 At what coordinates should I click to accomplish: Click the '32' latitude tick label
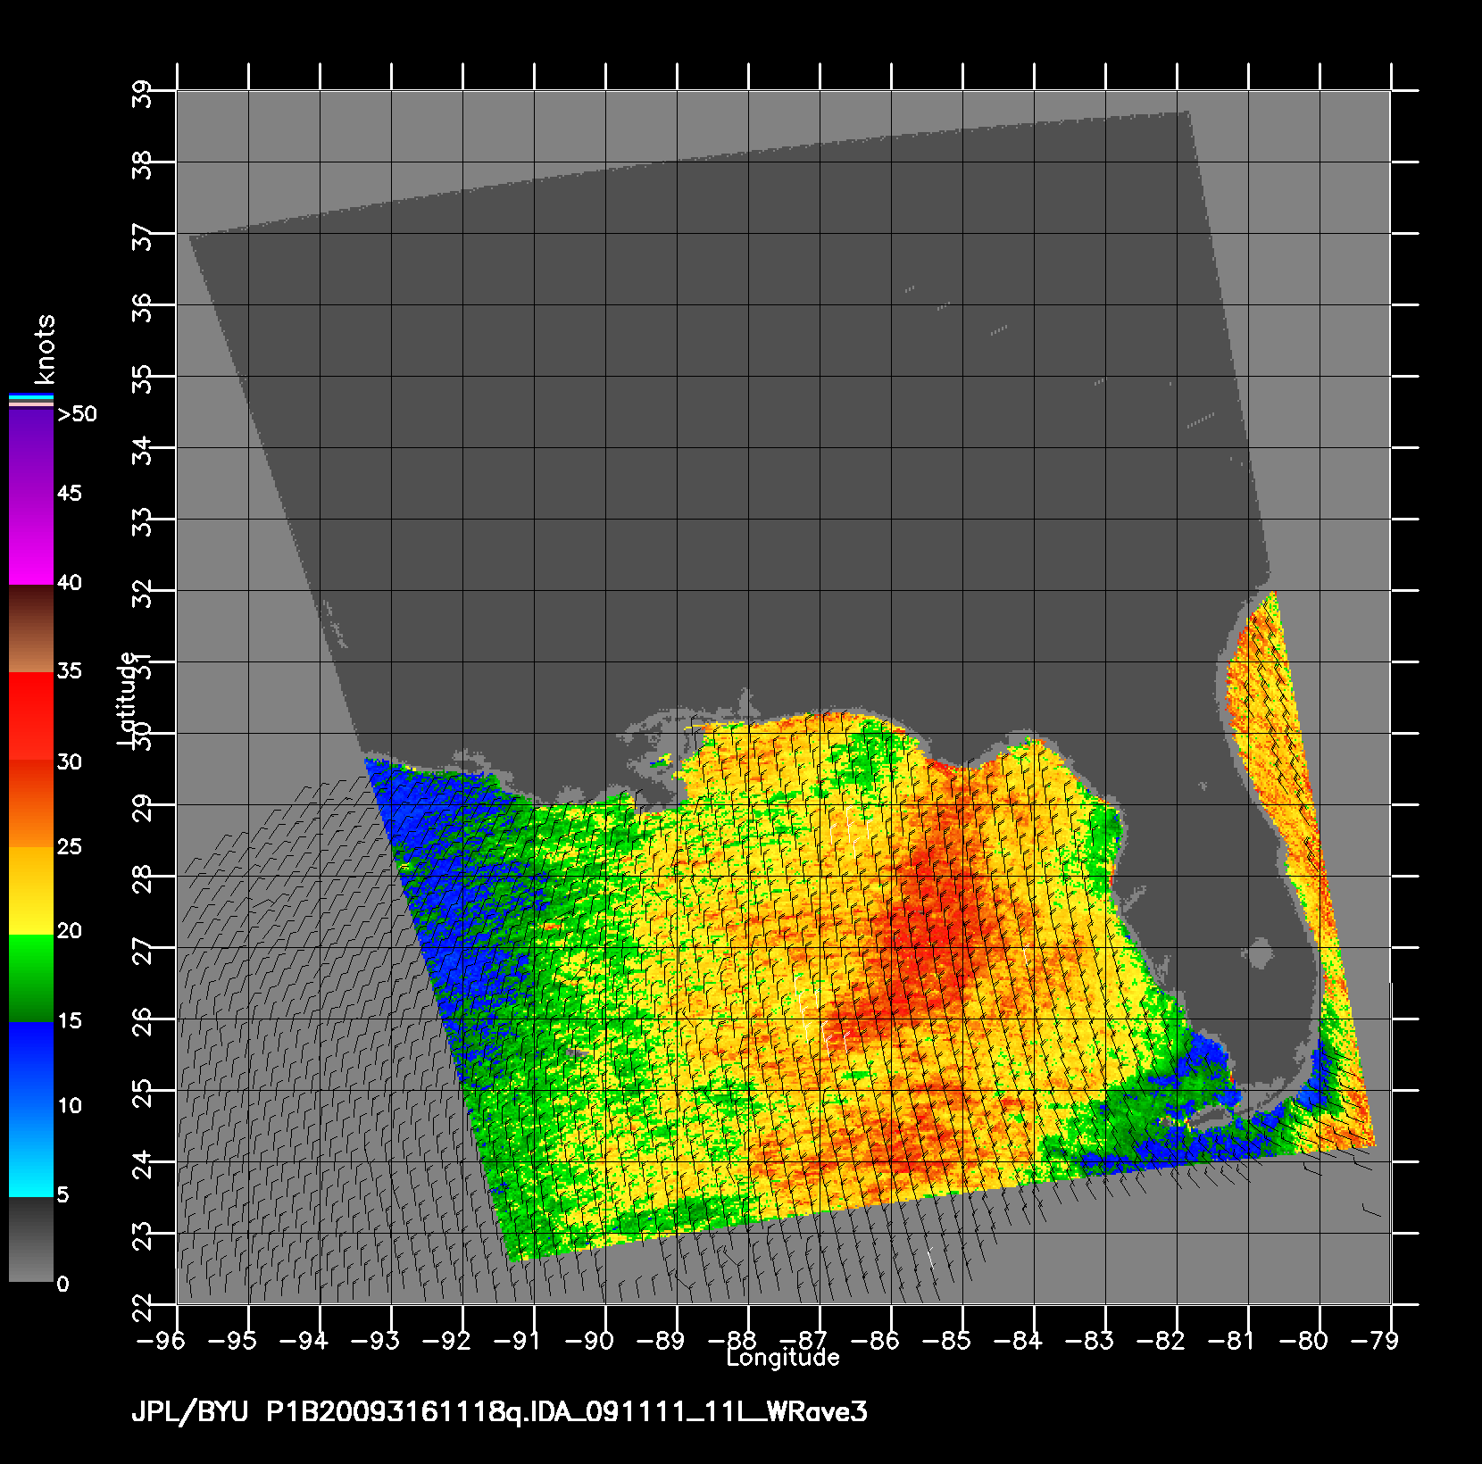[x=142, y=593]
